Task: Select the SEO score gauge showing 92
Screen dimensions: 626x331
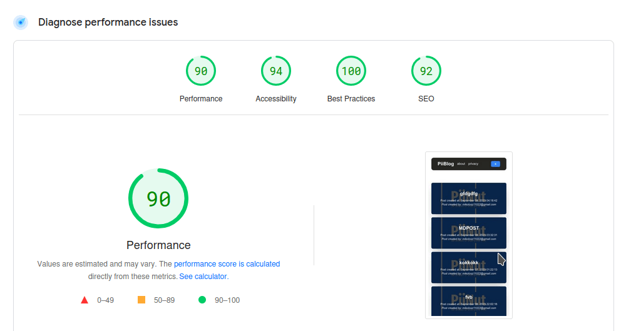Action: tap(426, 71)
